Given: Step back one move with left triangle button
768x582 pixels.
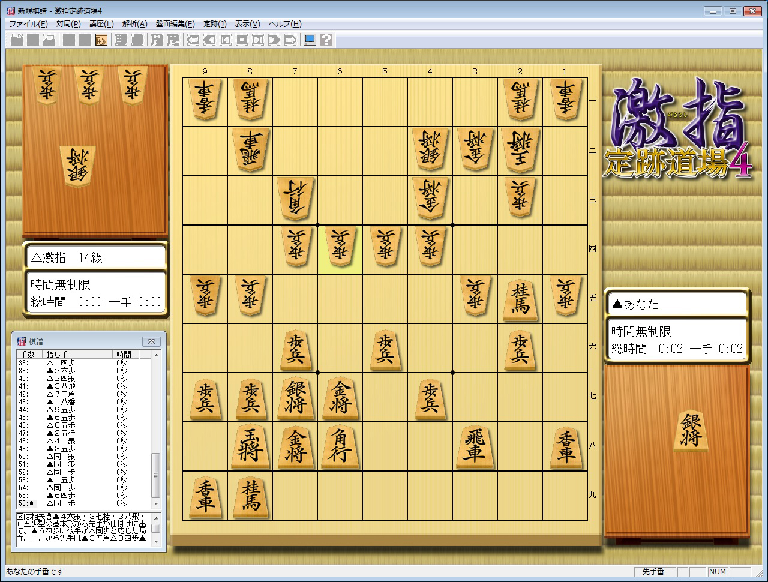Looking at the screenshot, I should (209, 40).
